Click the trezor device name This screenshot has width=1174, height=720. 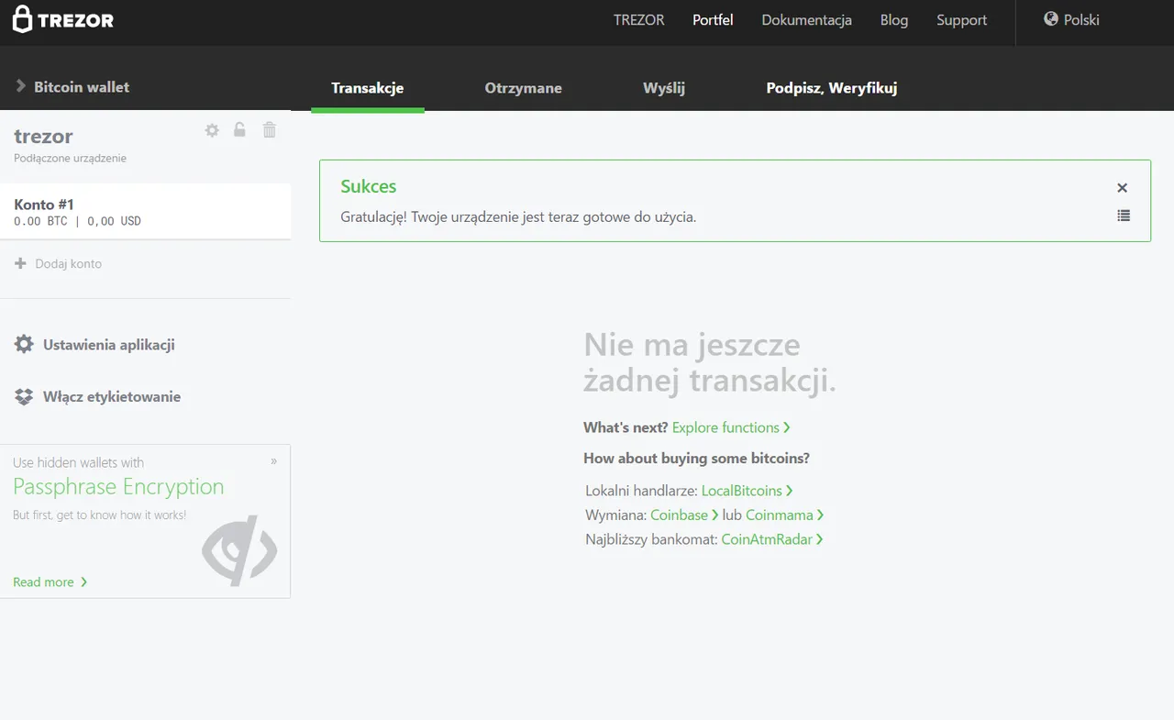pos(43,137)
